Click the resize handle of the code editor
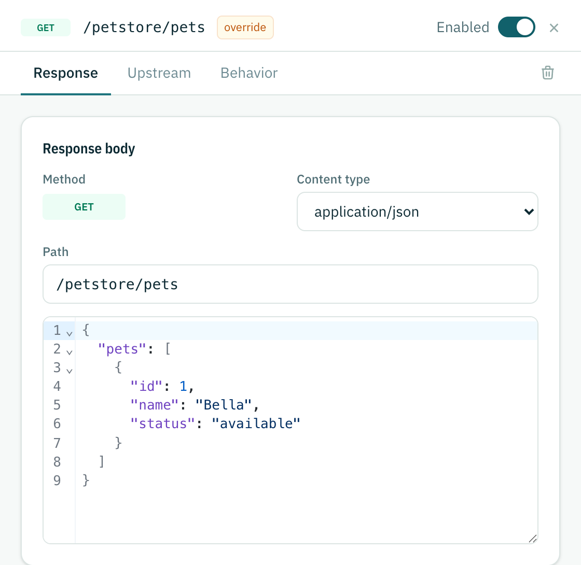Viewport: 581px width, 565px height. (x=532, y=539)
